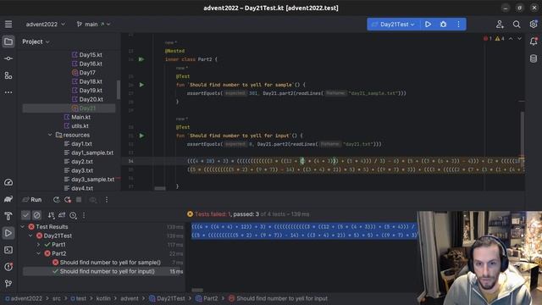Screen dimensions: 542x305
Task: Open Run panel more options
Action: click(x=107, y=200)
